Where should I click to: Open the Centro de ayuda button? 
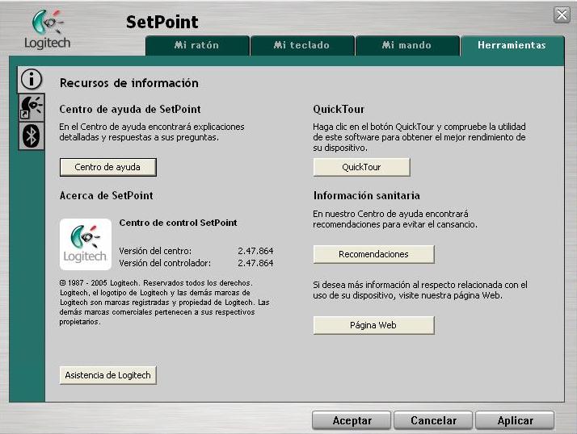pyautogui.click(x=107, y=167)
